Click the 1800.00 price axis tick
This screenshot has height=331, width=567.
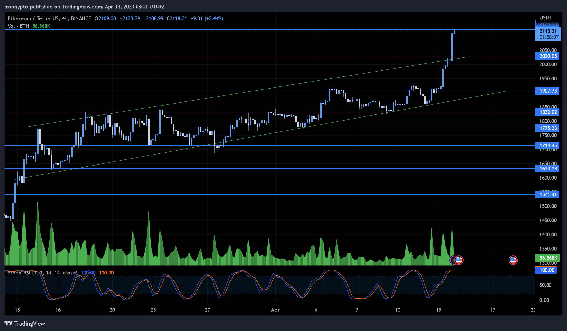548,121
